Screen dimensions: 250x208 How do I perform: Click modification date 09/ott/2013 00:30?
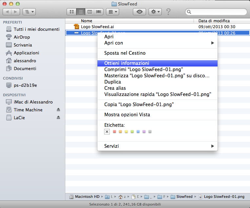[217, 27]
